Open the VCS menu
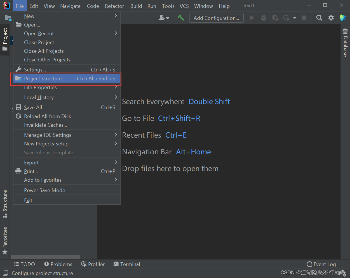Image resolution: width=350 pixels, height=278 pixels. pyautogui.click(x=184, y=6)
